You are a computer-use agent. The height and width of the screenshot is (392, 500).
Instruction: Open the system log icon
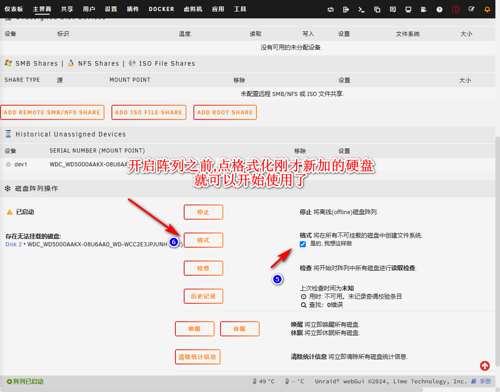(x=424, y=9)
